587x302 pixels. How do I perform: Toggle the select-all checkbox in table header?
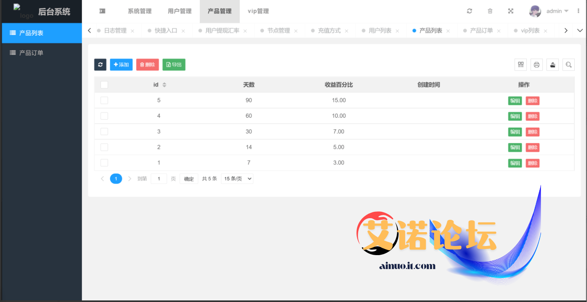(x=104, y=85)
